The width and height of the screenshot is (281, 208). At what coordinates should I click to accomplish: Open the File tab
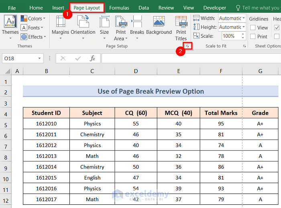(12, 8)
